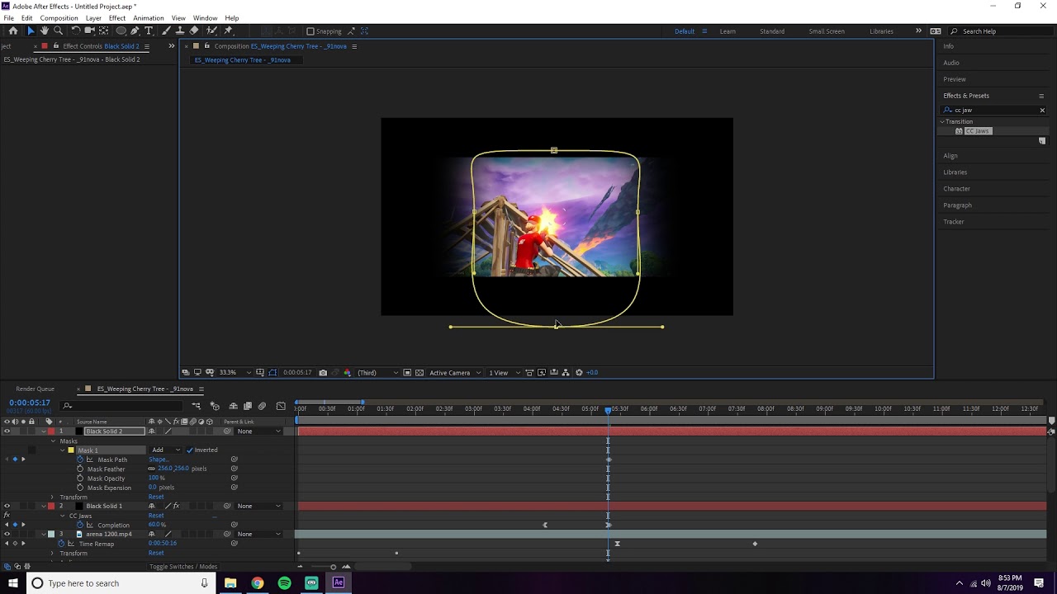
Task: Hide the arena 1200.mp4 layer
Action: click(7, 535)
